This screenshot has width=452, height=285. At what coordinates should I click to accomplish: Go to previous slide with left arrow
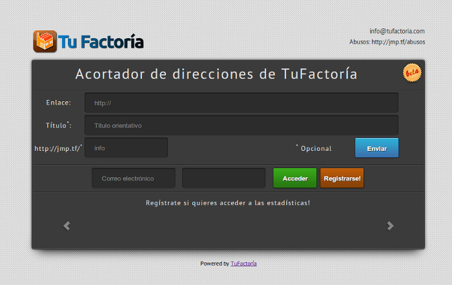67,226
